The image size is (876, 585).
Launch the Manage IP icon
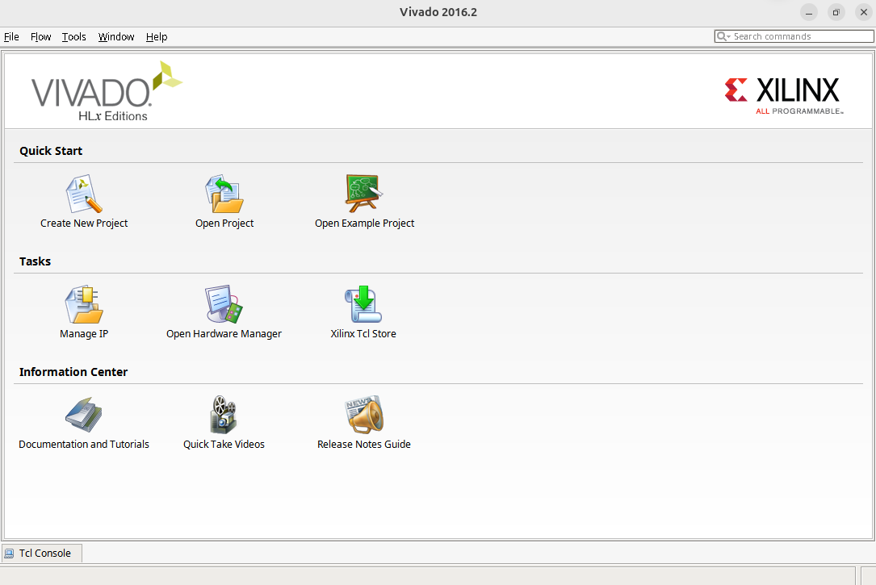(x=84, y=305)
